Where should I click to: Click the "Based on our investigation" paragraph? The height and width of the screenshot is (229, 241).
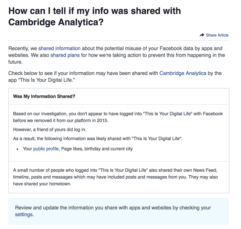(x=118, y=117)
